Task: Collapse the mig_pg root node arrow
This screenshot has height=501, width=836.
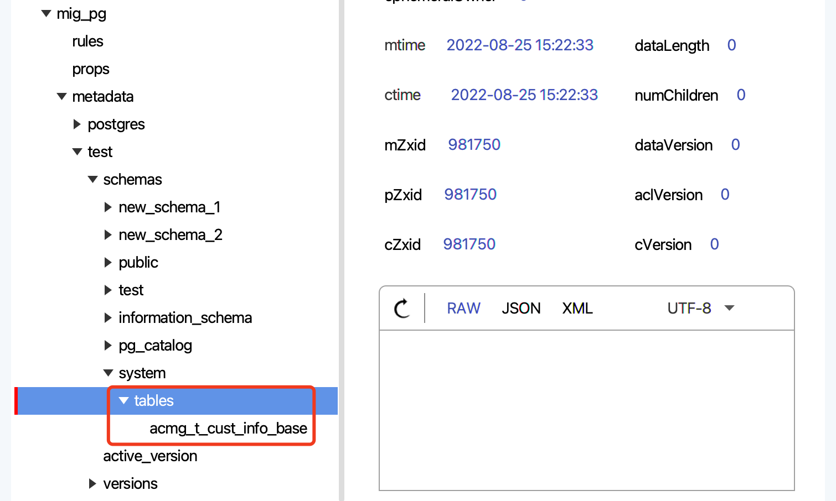Action: pos(45,13)
